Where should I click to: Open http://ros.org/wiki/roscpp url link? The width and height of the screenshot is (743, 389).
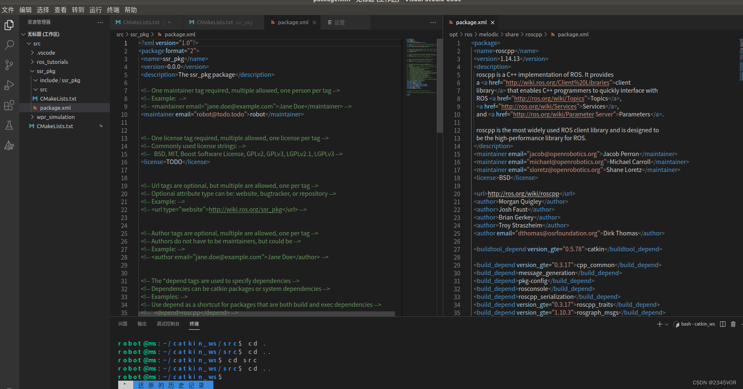(523, 194)
